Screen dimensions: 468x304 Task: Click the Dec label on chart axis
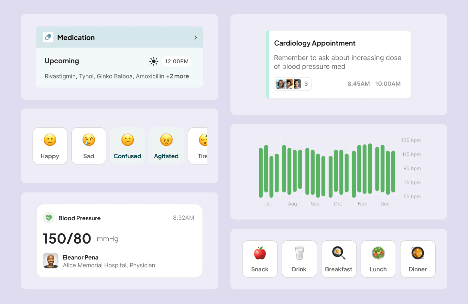tap(385, 204)
